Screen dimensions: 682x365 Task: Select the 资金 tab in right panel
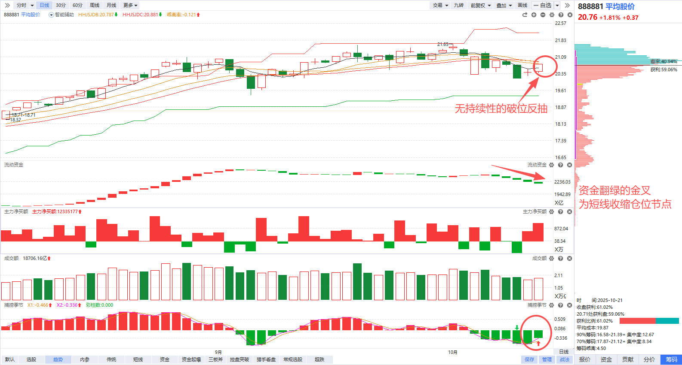point(606,359)
